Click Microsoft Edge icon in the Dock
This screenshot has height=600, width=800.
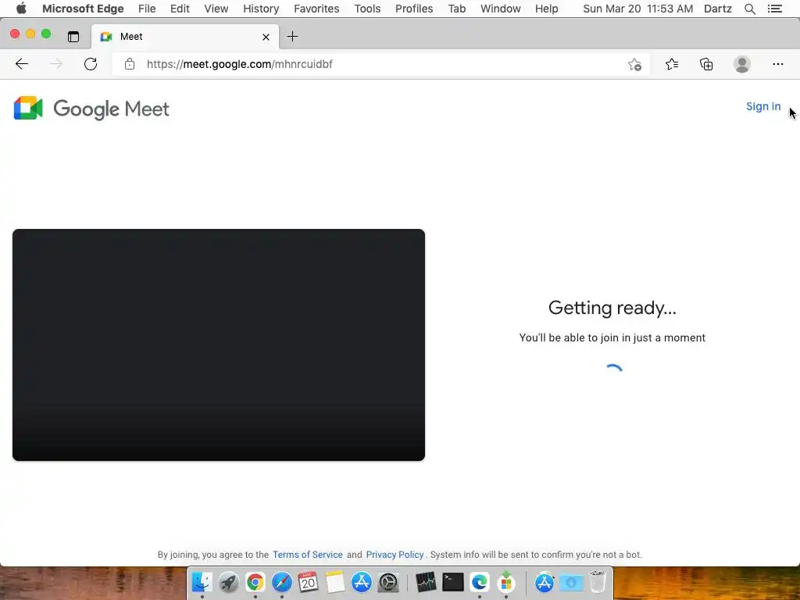point(480,581)
